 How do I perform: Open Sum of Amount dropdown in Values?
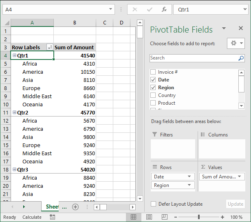[x=240, y=176]
